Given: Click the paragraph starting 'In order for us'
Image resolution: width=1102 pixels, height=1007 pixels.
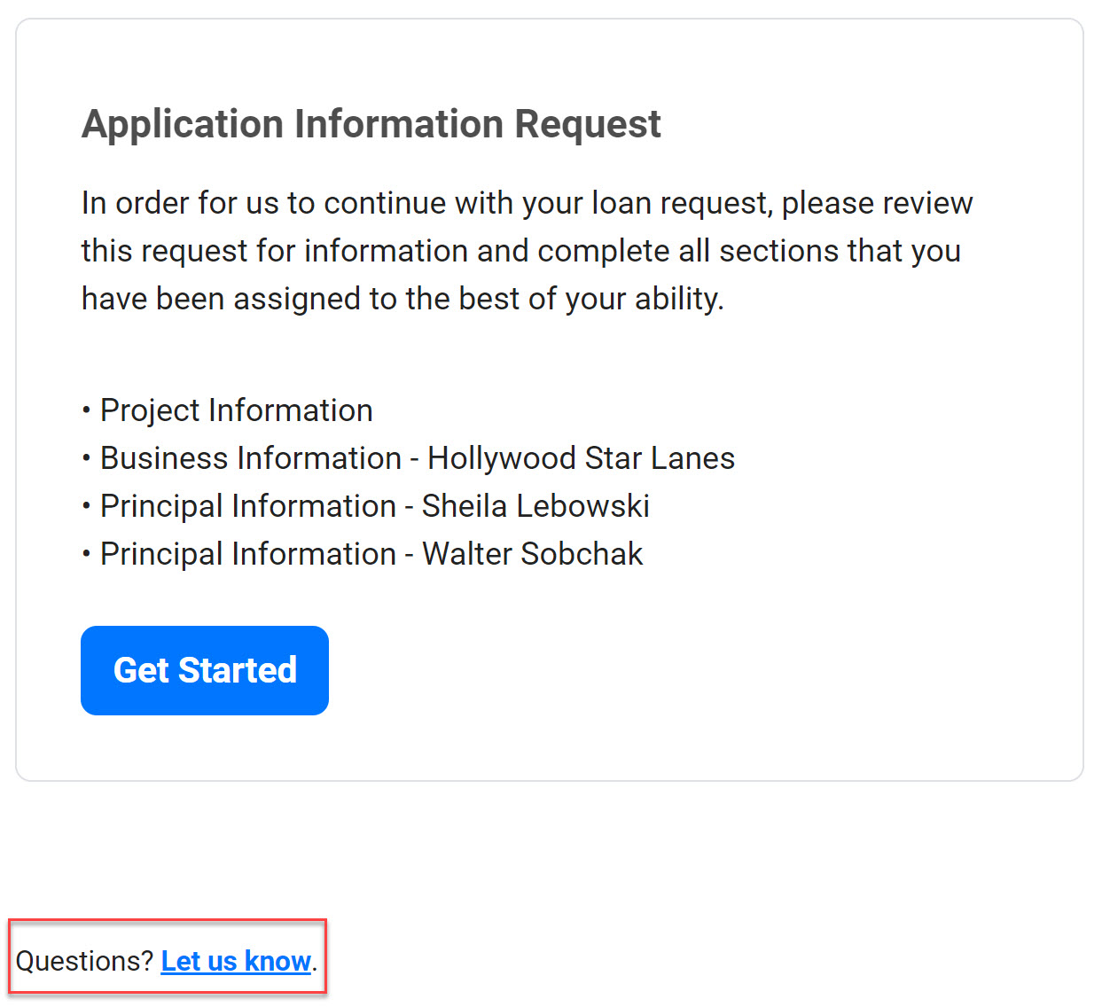Looking at the screenshot, I should click(x=528, y=251).
